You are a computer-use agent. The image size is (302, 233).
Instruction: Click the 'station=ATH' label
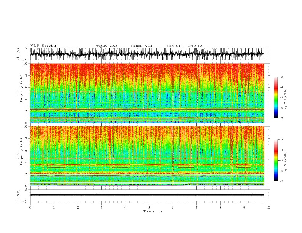tap(141, 46)
